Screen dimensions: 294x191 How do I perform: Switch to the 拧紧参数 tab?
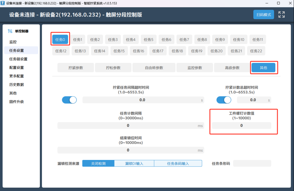75,68
